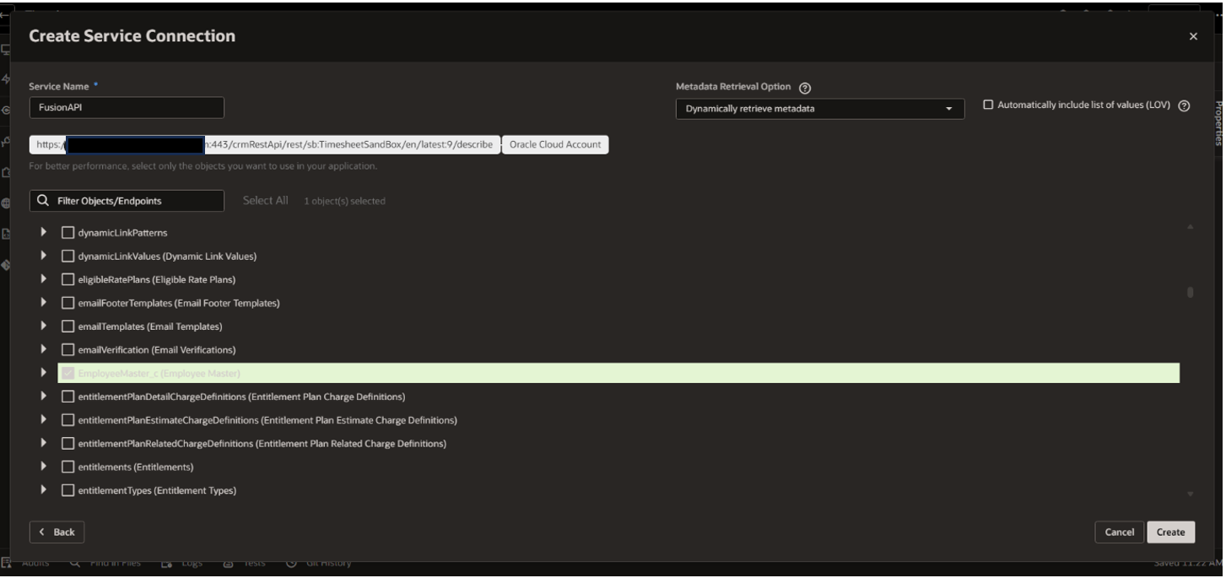1226x578 pixels.
Task: Expand the entitlementTypes tree node
Action: pos(43,491)
